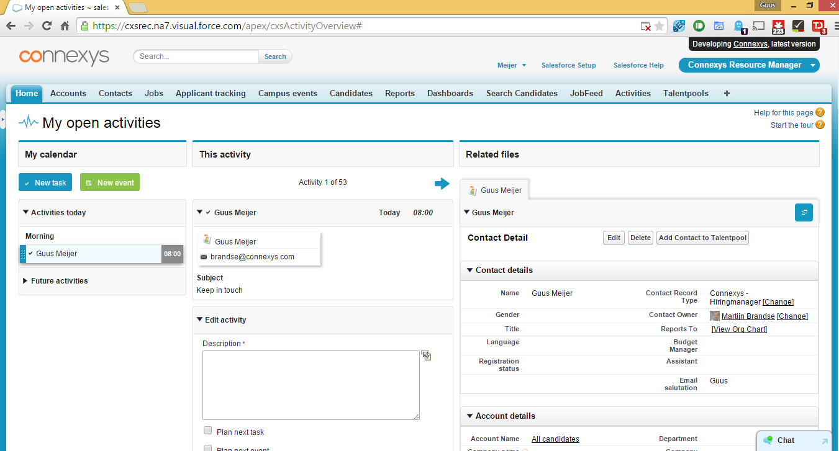Viewport: 839px width, 451px height.
Task: Open the Salesforce Setup link
Action: pos(569,65)
